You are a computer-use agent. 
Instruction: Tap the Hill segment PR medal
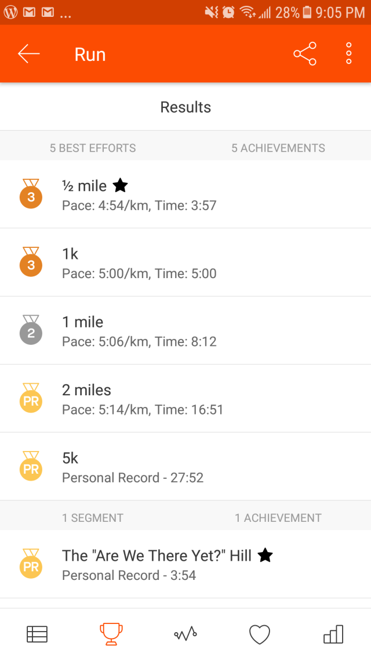pyautogui.click(x=31, y=564)
